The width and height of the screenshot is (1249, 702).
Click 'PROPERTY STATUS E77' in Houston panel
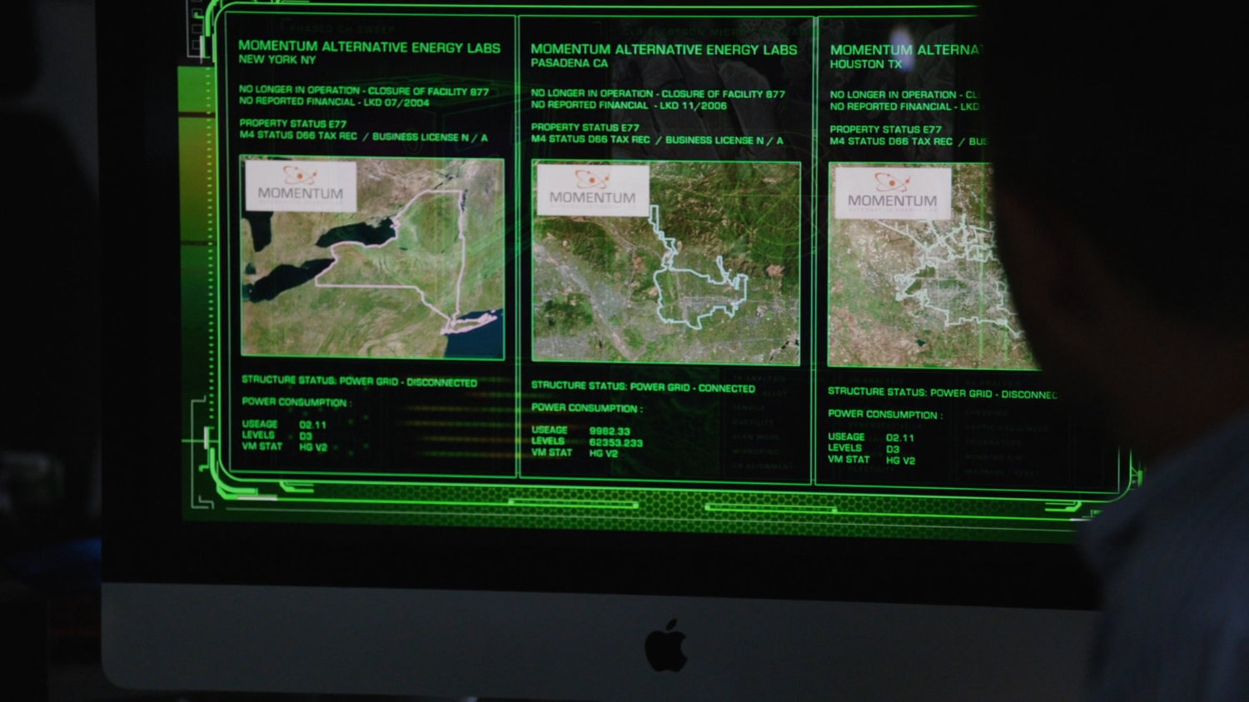(x=885, y=129)
